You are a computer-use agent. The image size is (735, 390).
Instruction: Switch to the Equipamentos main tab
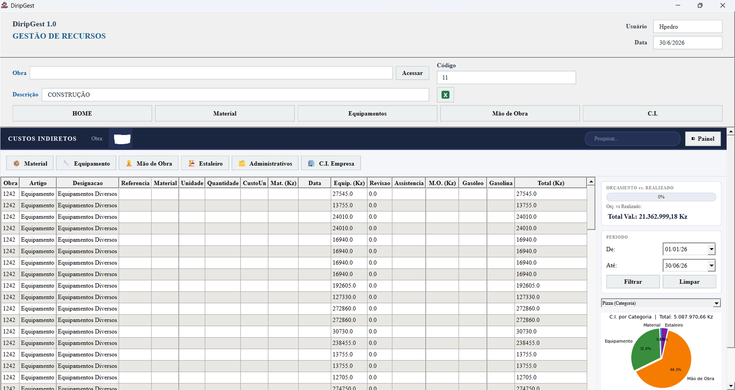367,113
